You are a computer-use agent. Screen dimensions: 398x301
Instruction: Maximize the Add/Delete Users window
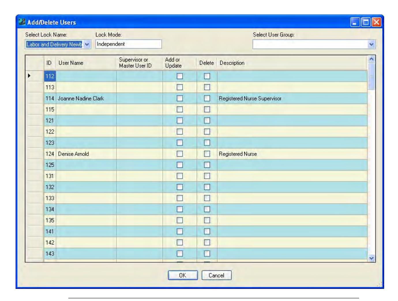tap(366, 22)
